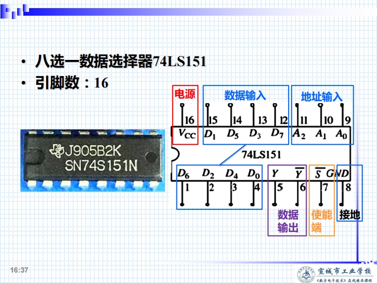Click the Texas Instruments logo on the chip
The height and width of the screenshot is (283, 377).
(56, 152)
